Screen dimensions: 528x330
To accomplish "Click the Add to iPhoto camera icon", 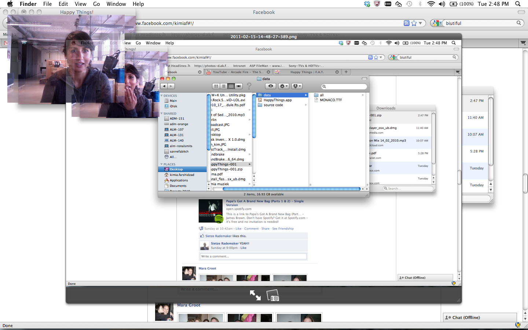I will [273, 296].
